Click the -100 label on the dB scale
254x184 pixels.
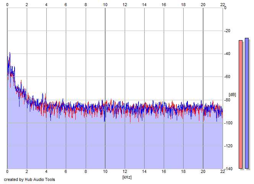click(228, 123)
